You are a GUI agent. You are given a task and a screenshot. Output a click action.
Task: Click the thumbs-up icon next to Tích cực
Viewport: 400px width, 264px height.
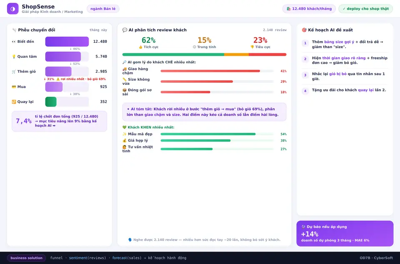click(x=140, y=47)
